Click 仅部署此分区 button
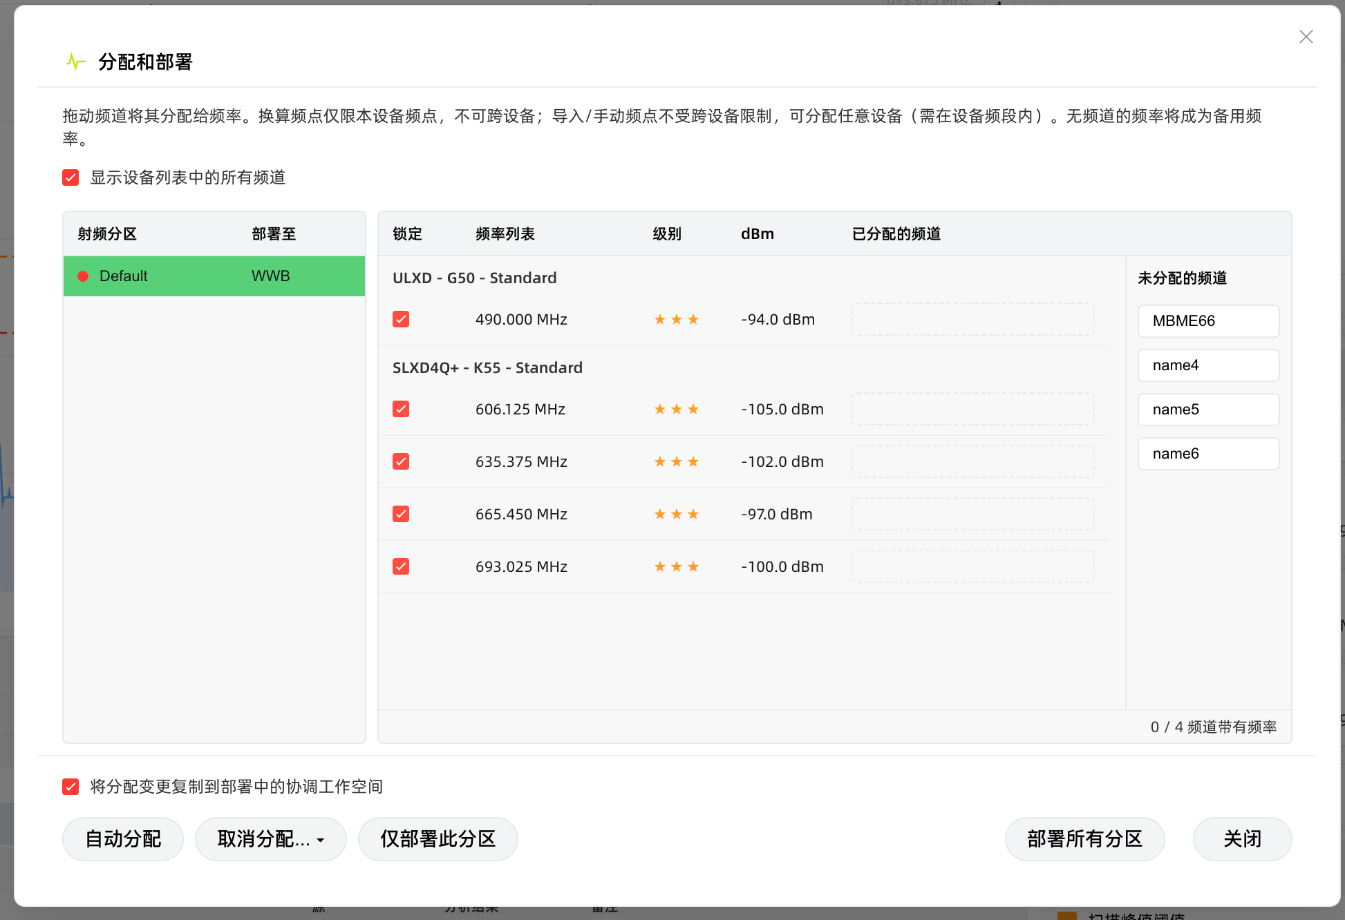The image size is (1345, 920). 438,839
